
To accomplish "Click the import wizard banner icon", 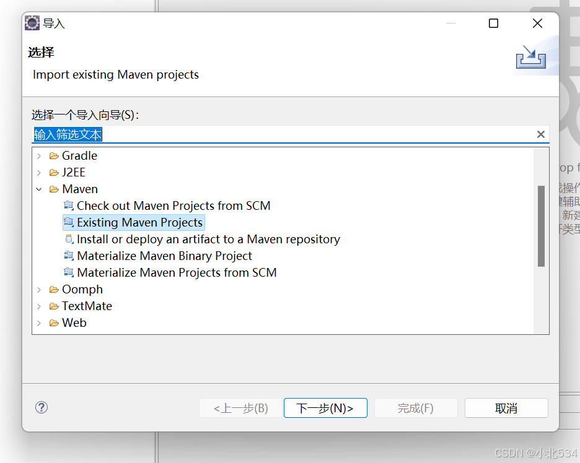I will click(530, 56).
